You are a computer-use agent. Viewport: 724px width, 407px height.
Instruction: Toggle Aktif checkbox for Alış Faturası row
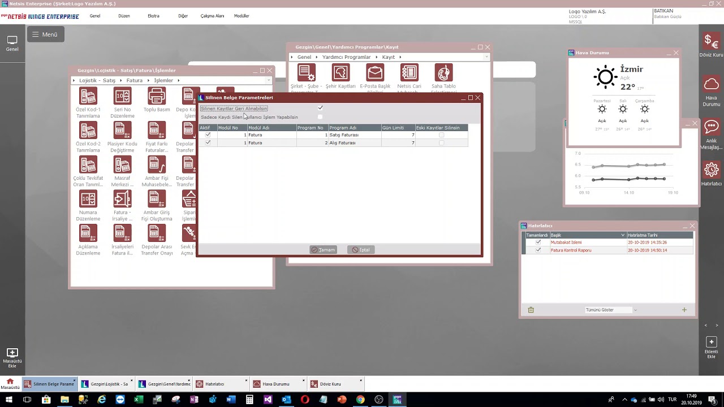tap(208, 143)
